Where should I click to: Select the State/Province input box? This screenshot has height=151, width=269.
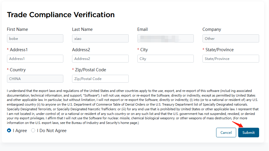(x=230, y=58)
